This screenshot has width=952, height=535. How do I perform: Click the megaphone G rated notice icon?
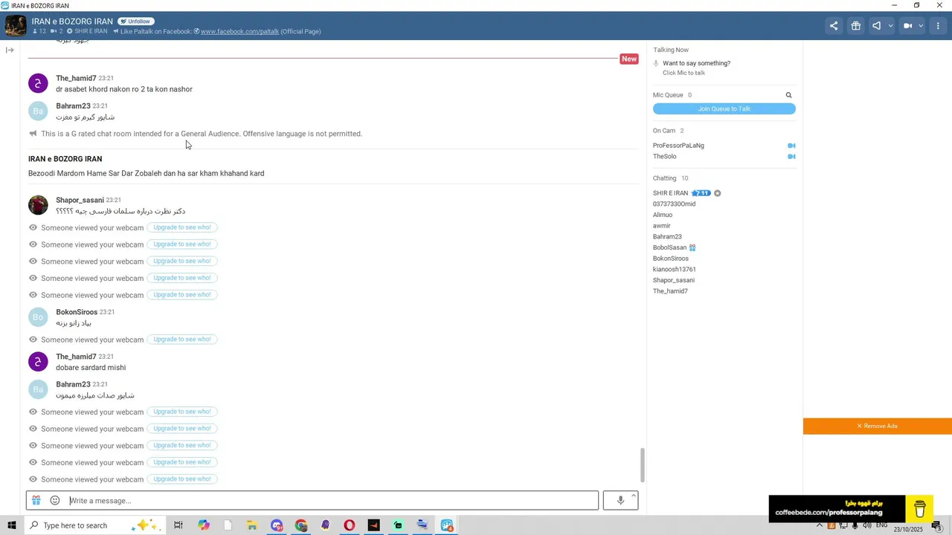[x=33, y=134]
